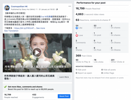131x100 pixels.
Task: Open the bit.ly link in the post
Action: coord(25,28)
